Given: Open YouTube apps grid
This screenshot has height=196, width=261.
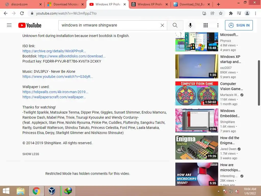Looking at the screenshot, I should click(x=206, y=25).
